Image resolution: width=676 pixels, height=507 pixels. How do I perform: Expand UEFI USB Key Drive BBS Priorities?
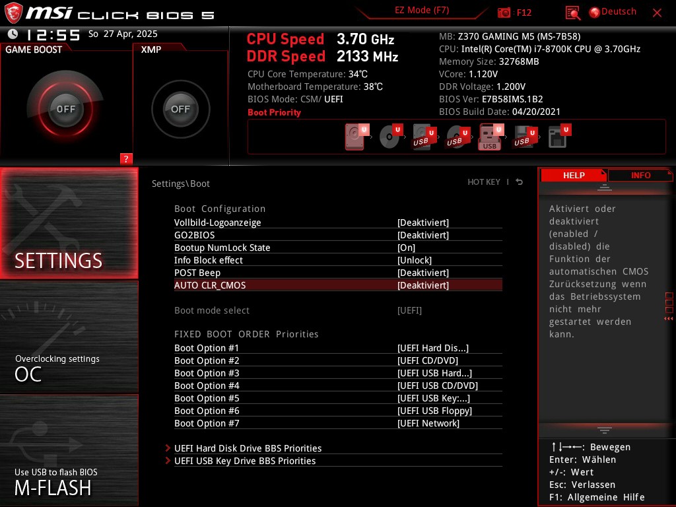pyautogui.click(x=245, y=461)
